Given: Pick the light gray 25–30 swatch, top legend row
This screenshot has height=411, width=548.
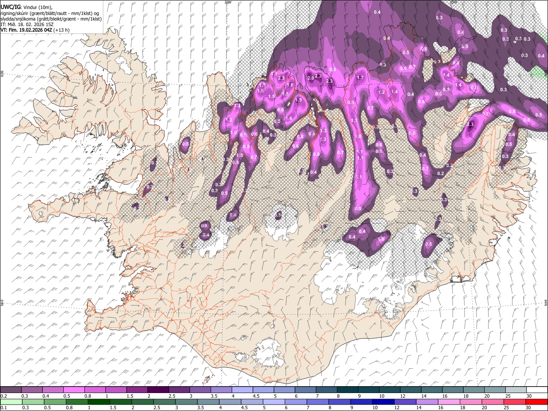Looking at the screenshot, I should point(516,390).
